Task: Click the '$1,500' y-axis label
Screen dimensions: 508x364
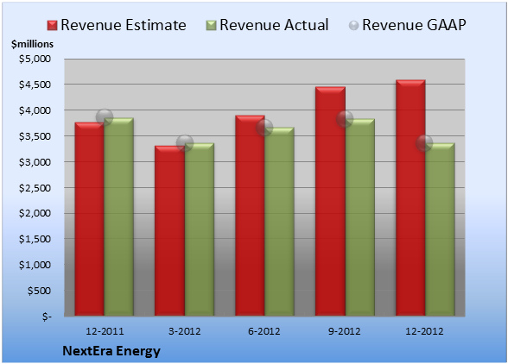Action: 35,239
